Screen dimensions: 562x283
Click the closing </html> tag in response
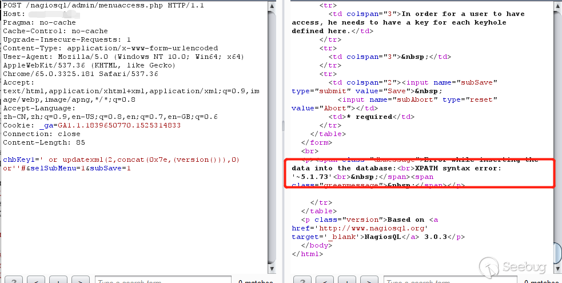pos(307,254)
